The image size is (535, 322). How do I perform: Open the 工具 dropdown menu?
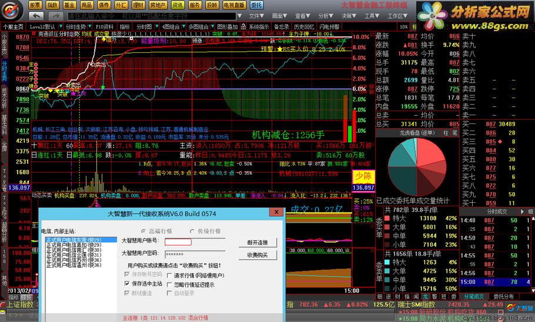pyautogui.click(x=372, y=16)
